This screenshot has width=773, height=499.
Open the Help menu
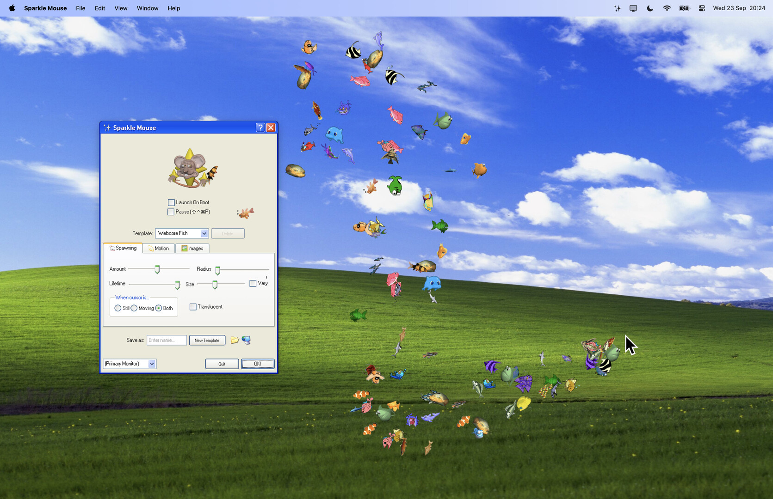click(174, 8)
